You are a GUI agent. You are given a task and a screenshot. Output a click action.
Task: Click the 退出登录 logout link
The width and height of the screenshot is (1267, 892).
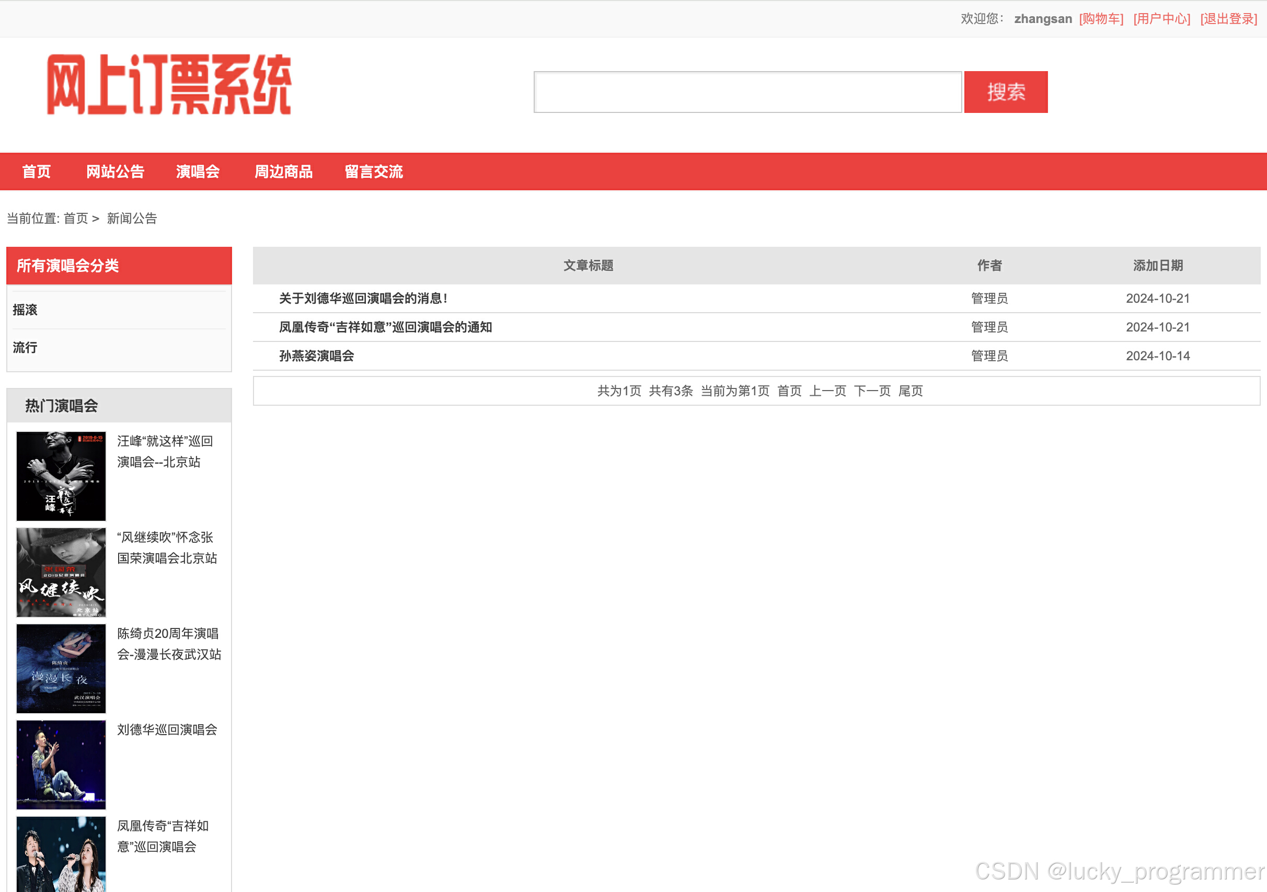point(1228,19)
